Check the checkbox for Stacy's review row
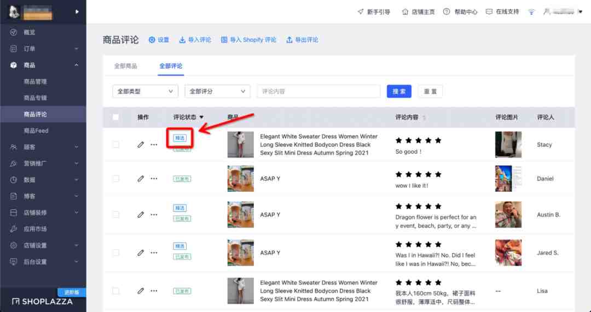 pyautogui.click(x=115, y=145)
